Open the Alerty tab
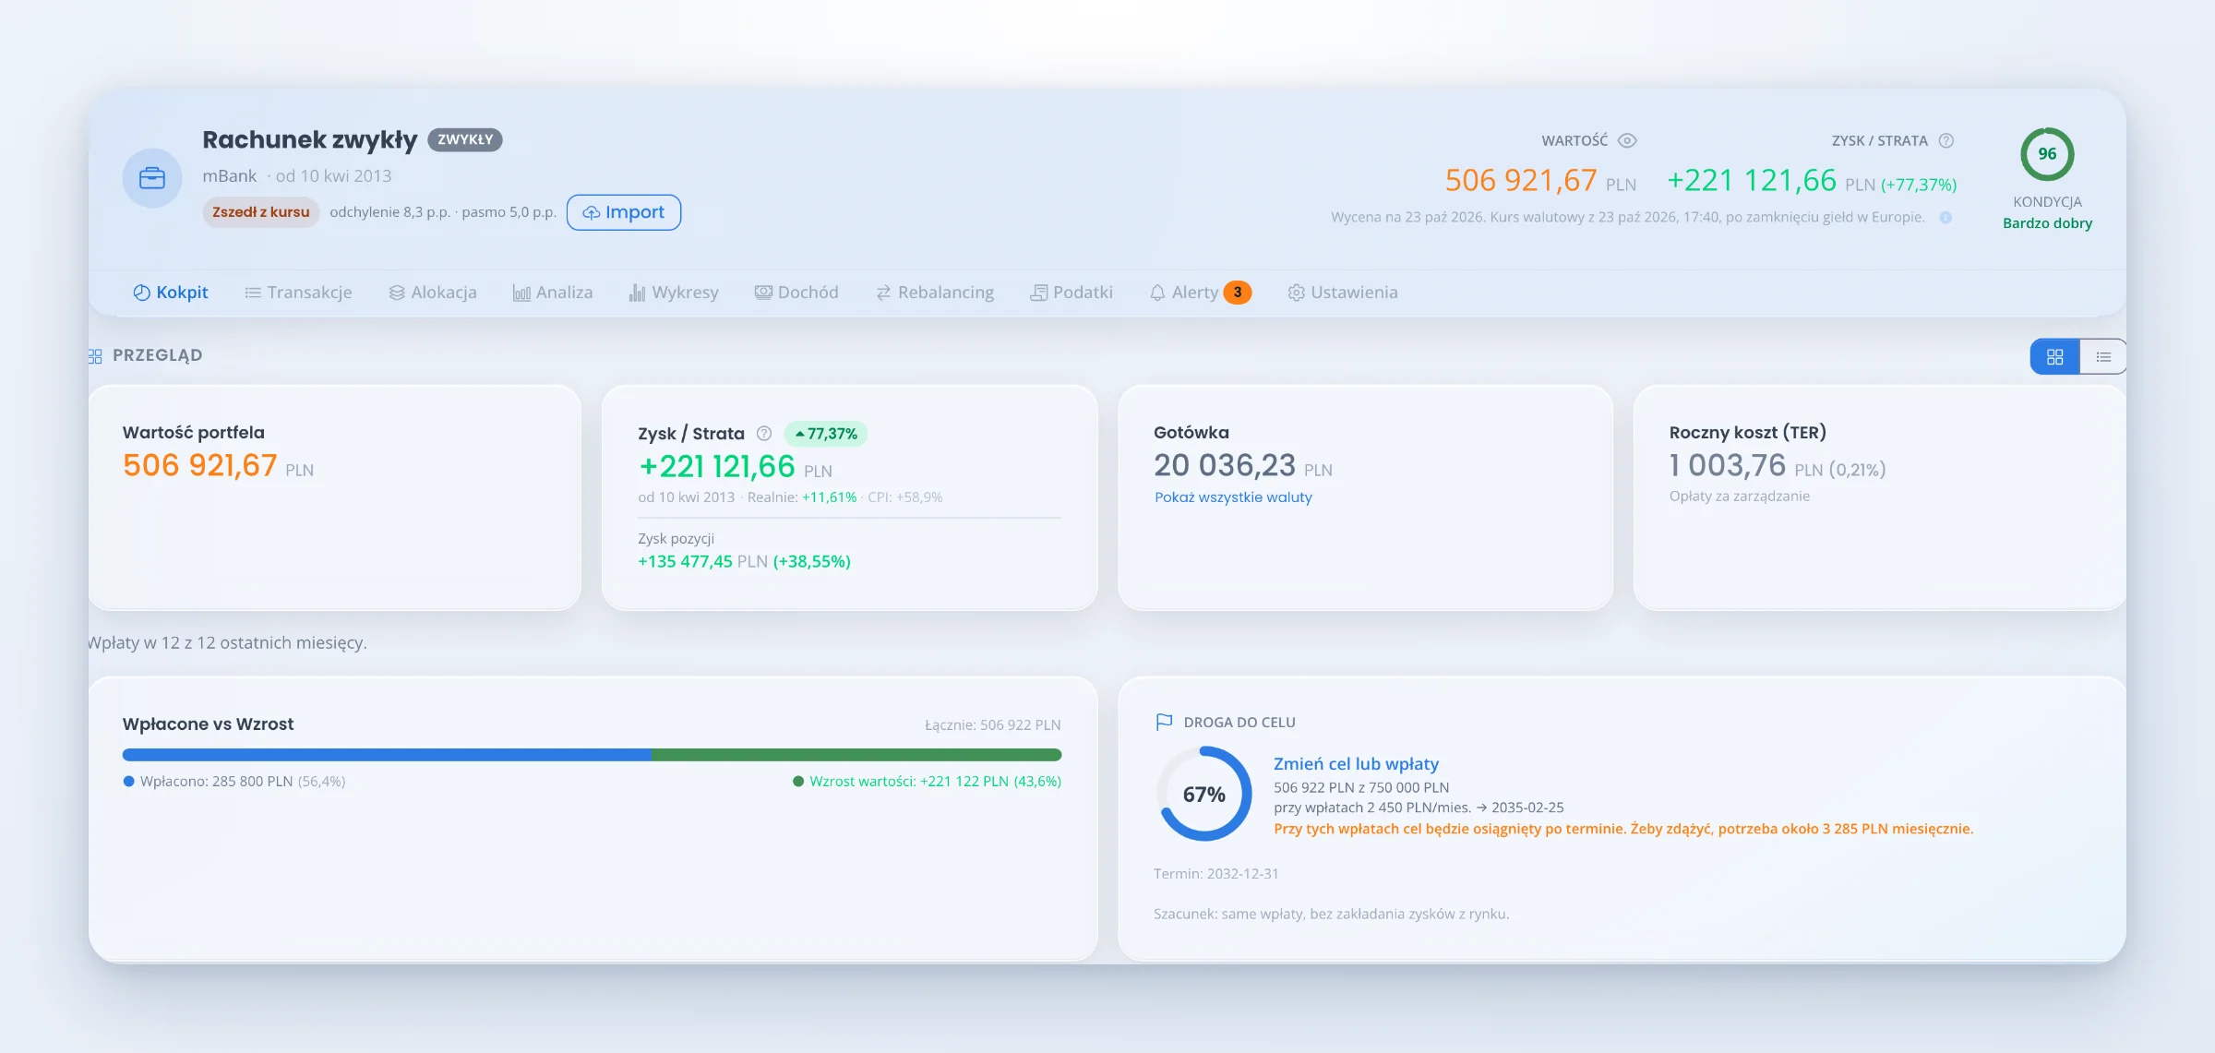The image size is (2215, 1053). point(1200,293)
